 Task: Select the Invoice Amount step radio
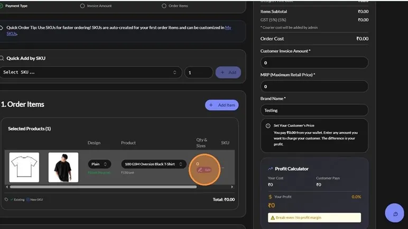point(82,6)
